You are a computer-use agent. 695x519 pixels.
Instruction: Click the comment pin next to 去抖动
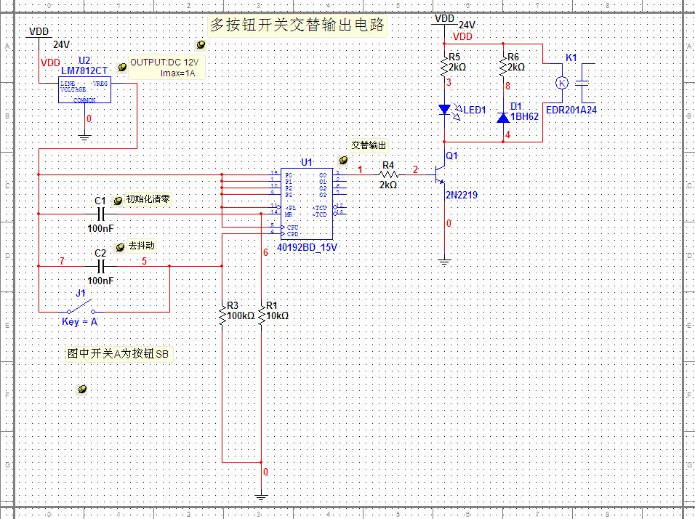121,247
